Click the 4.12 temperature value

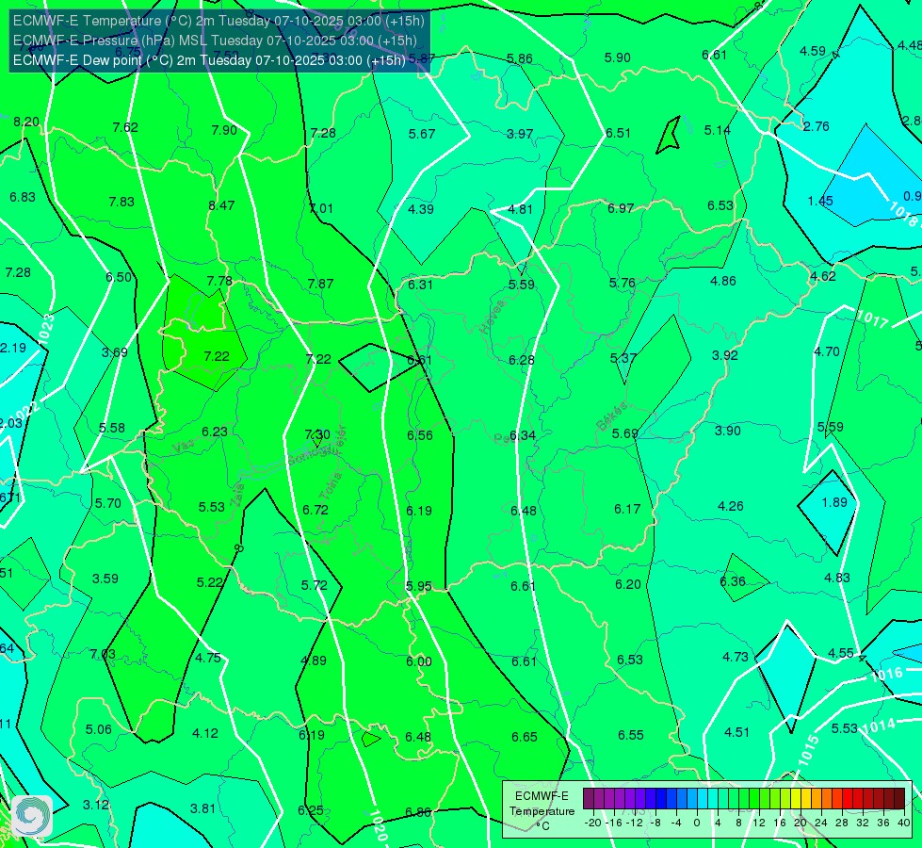pos(205,733)
